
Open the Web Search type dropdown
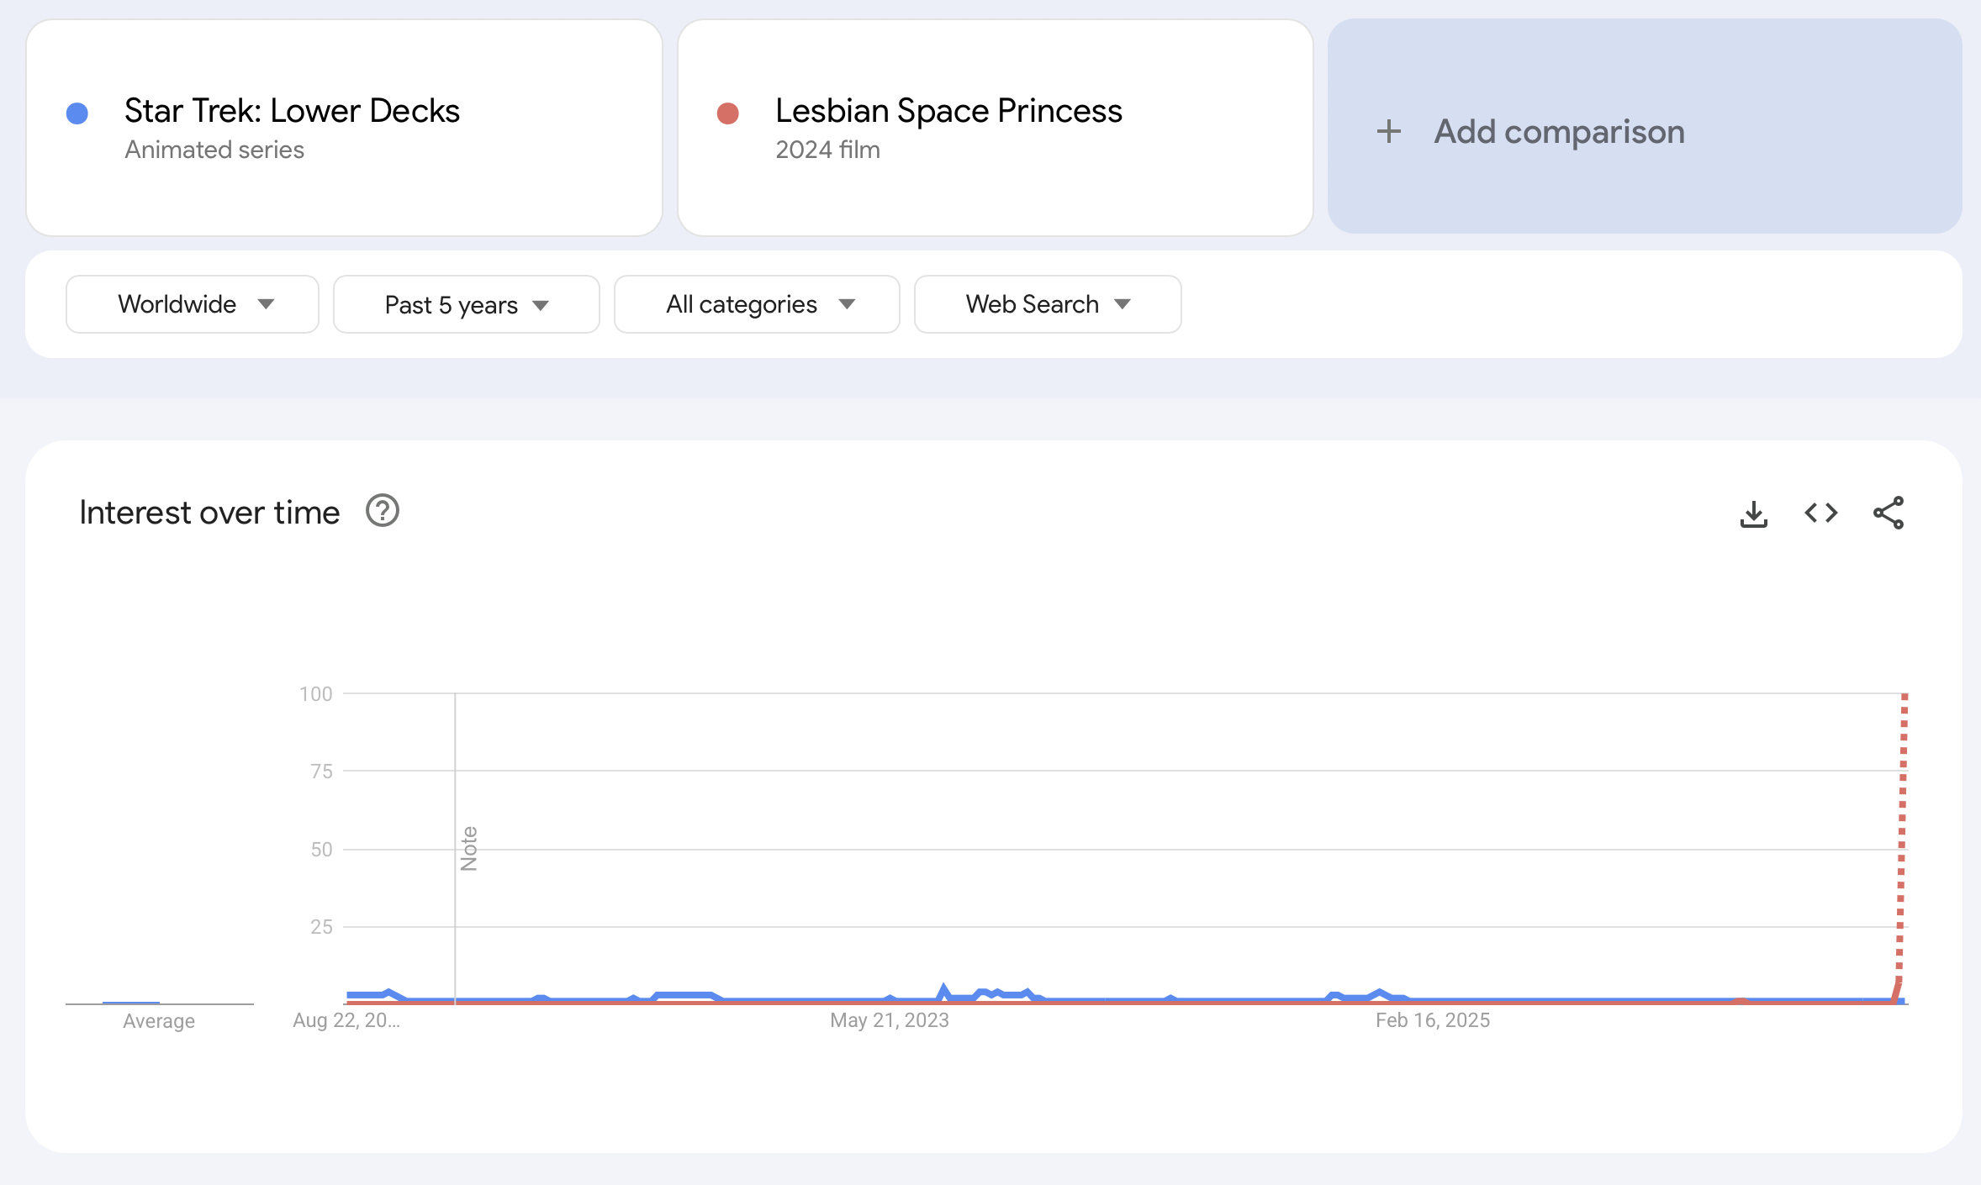click(1048, 304)
